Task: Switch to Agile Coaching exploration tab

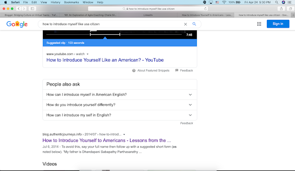Action: pyautogui.click(x=89, y=15)
